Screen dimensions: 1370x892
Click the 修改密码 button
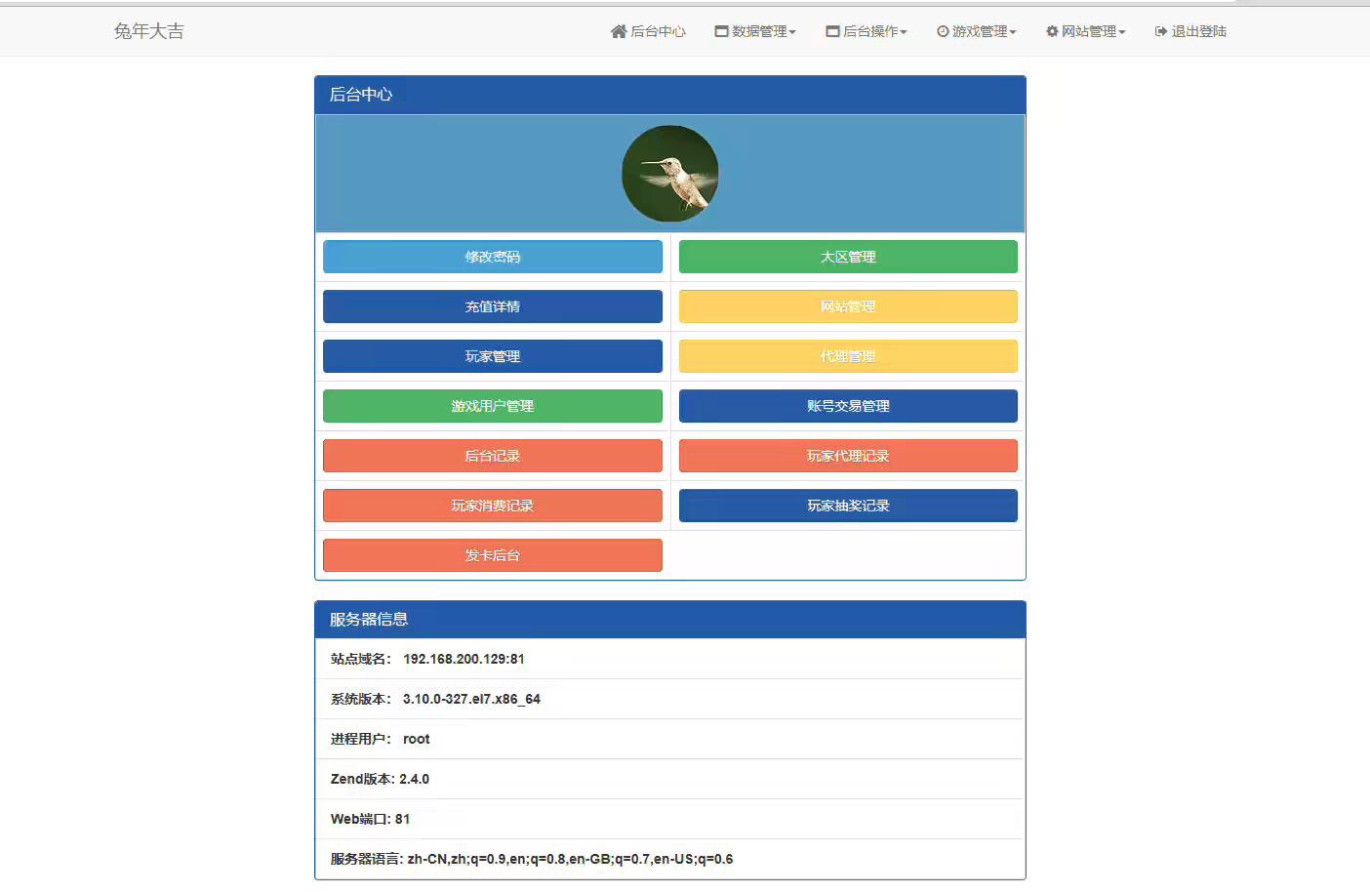[492, 257]
